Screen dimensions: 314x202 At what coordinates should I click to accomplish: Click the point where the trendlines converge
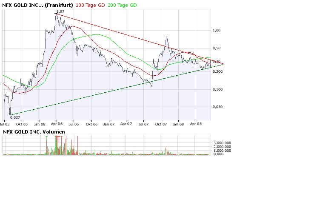pyautogui.click(x=224, y=64)
